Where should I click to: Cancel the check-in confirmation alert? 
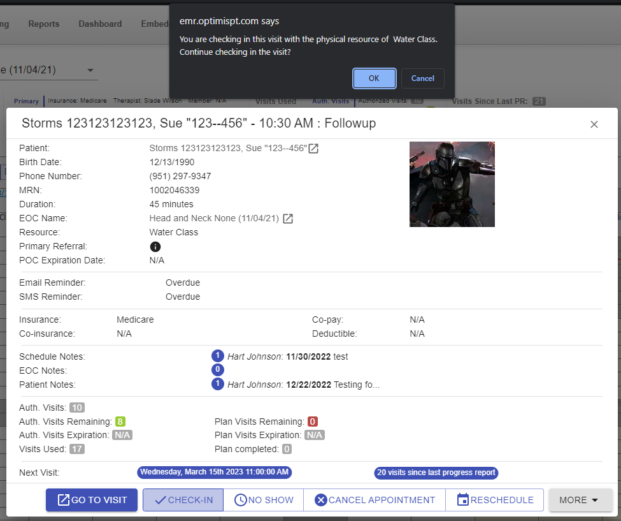(422, 78)
